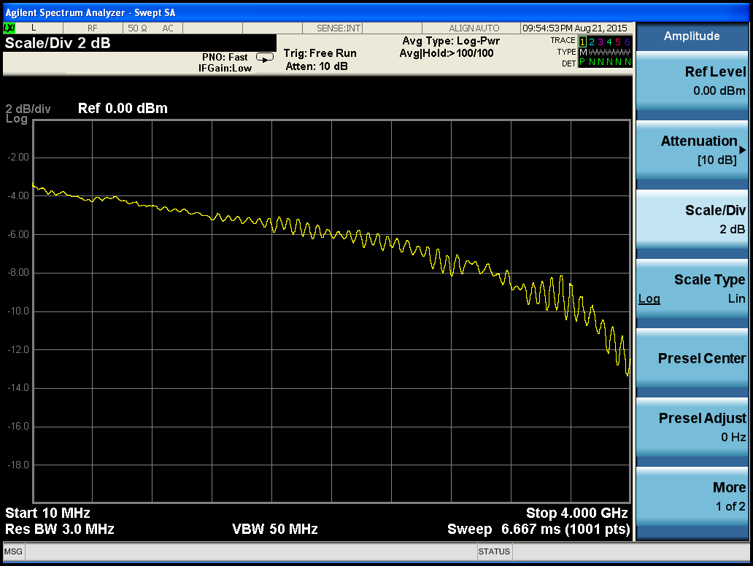This screenshot has width=753, height=566.
Task: Click the sweep mode icon beside PNO
Action: pos(264,58)
